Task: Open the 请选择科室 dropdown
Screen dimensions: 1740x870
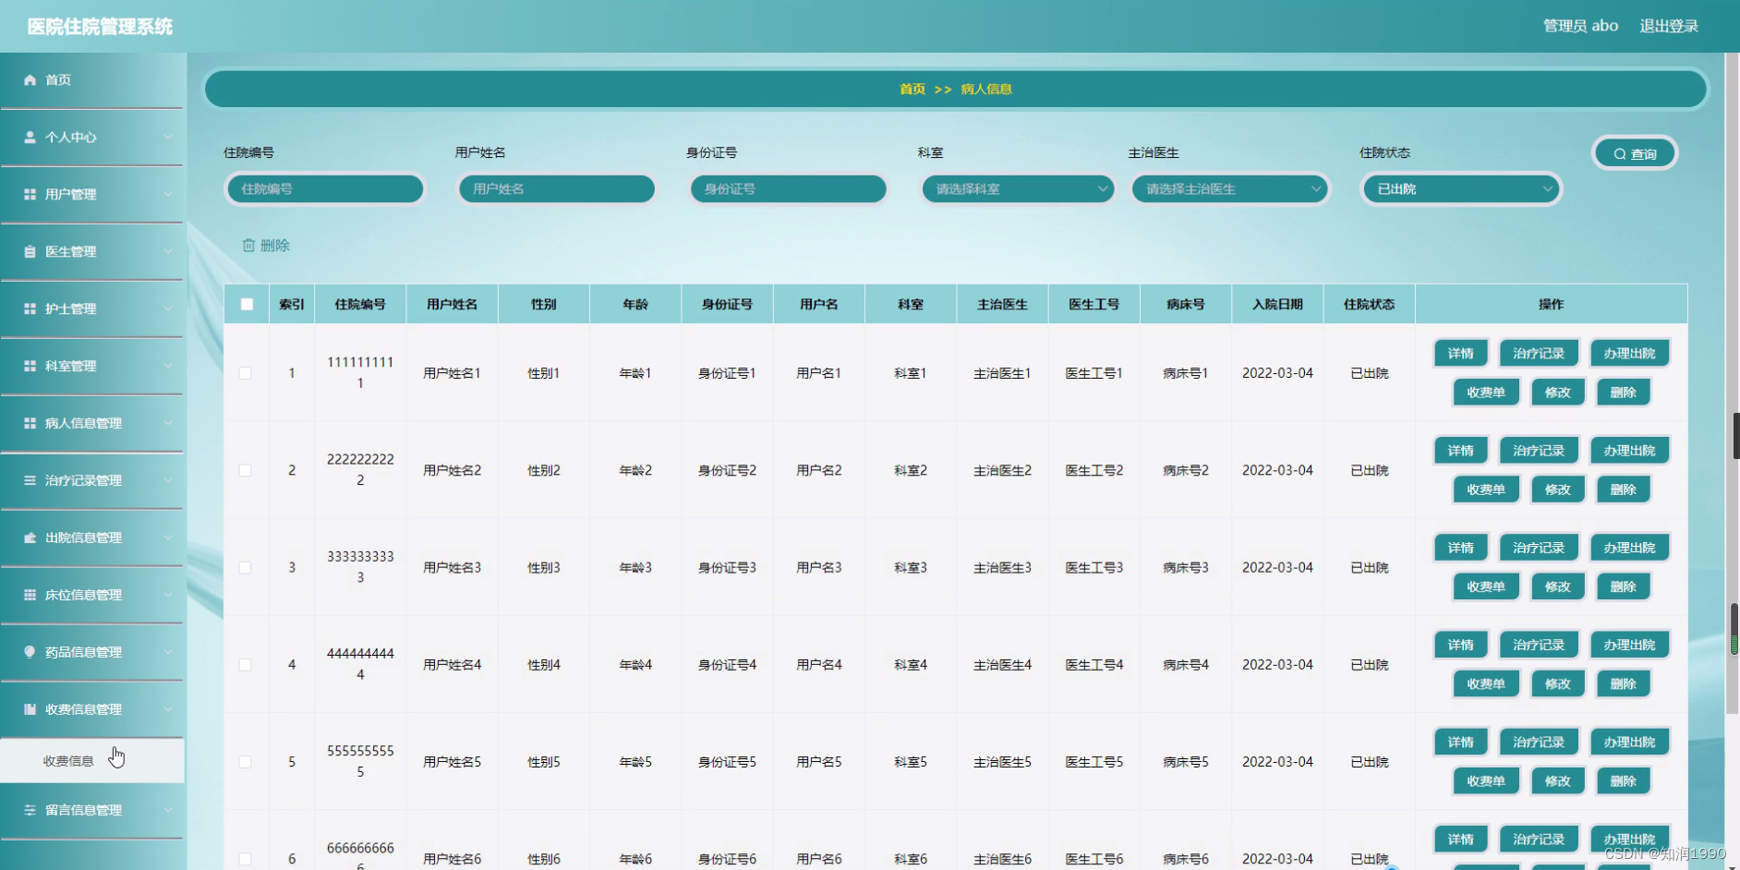Action: coord(1017,188)
